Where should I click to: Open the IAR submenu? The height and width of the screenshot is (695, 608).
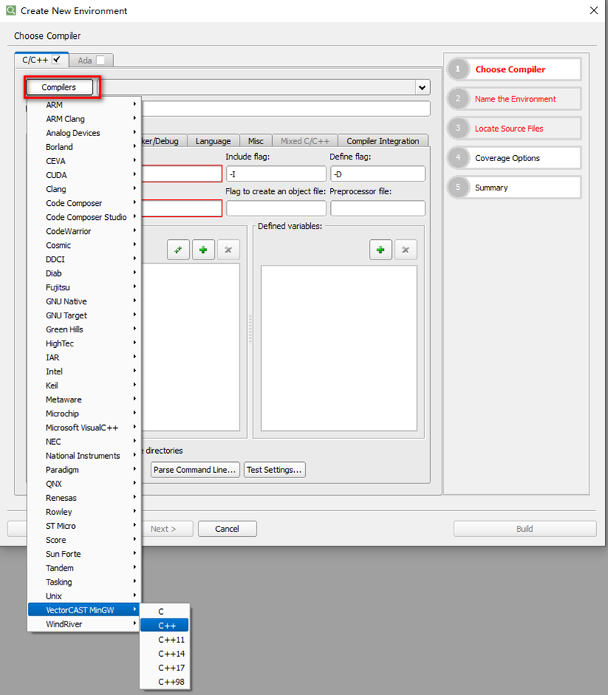(x=85, y=357)
